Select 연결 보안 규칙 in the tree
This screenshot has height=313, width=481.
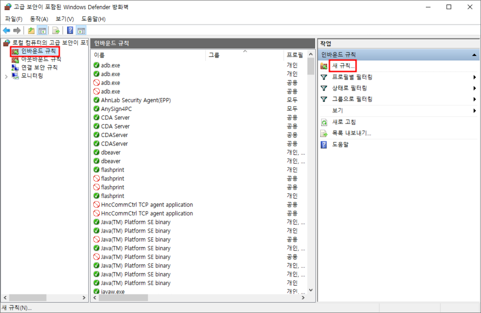coord(39,67)
